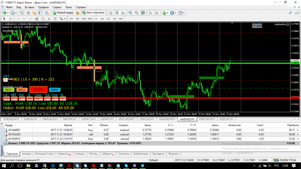The image size is (301, 169).
Task: Open the Сервис menu
Action: tap(58, 7)
